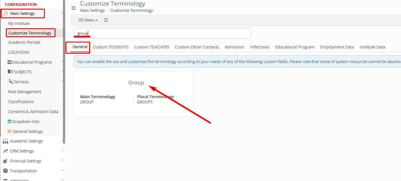Viewport: 401px width, 181px height.
Task: Open General Settings gear item
Action: (28, 131)
